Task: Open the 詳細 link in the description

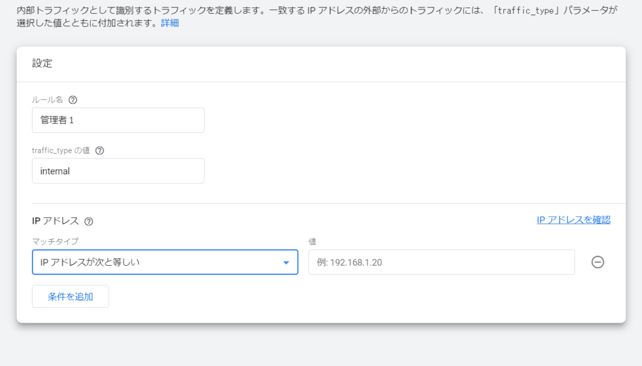Action: (170, 23)
